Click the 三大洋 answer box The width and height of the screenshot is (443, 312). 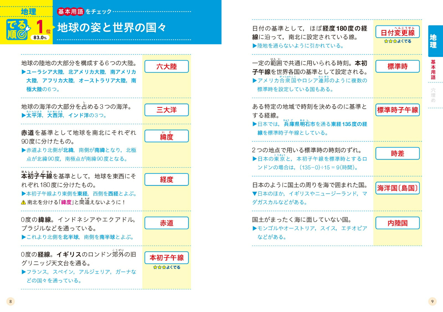pyautogui.click(x=166, y=110)
